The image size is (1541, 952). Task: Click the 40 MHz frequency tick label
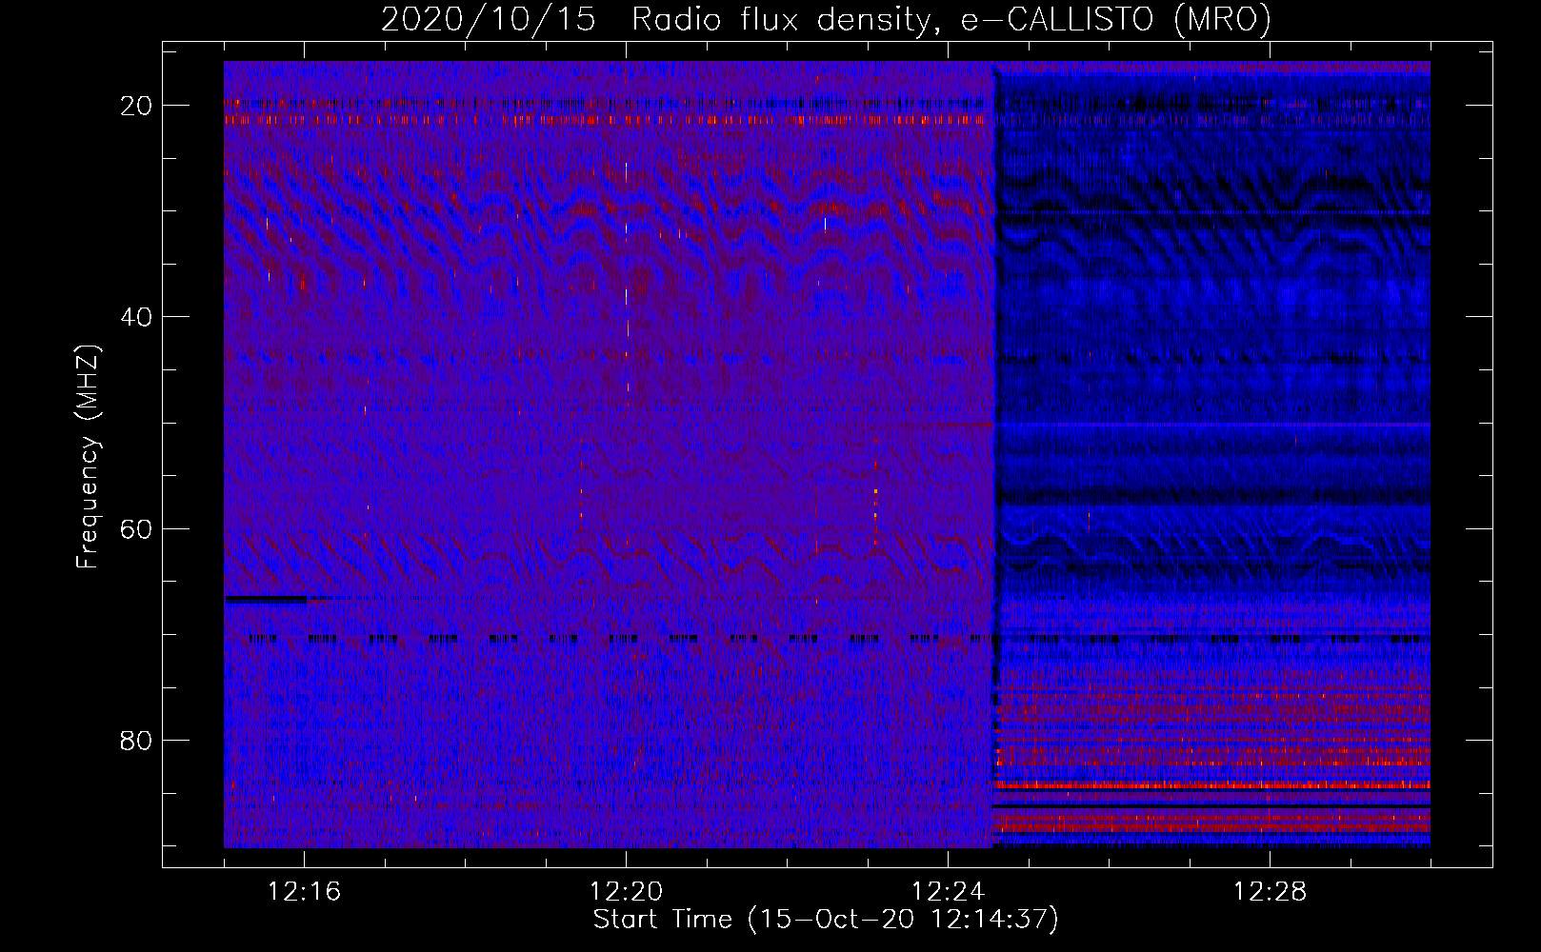coord(136,317)
